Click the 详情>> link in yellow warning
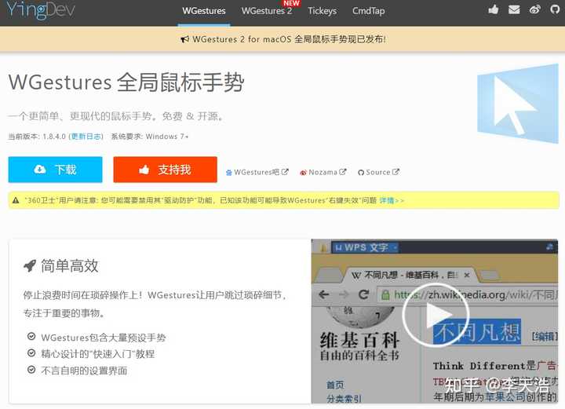Screen dimensions: 565x409 (392, 200)
